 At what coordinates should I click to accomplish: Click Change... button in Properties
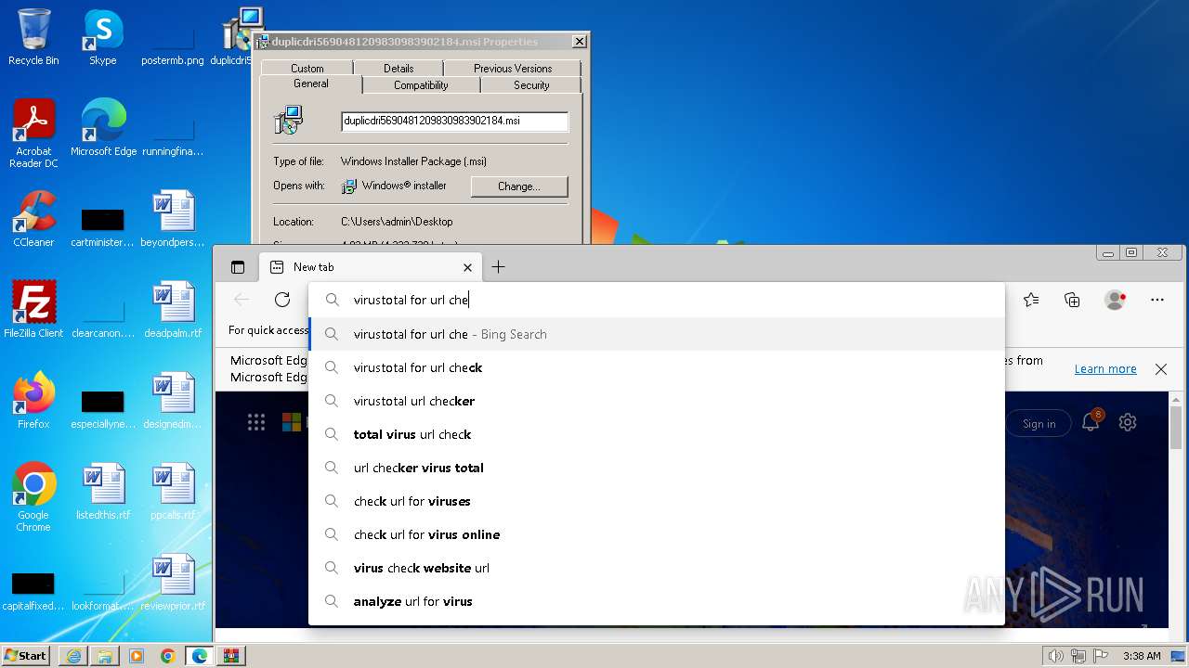point(519,186)
